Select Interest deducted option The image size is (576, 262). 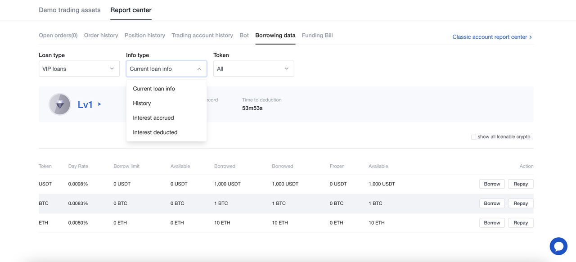coord(166,132)
